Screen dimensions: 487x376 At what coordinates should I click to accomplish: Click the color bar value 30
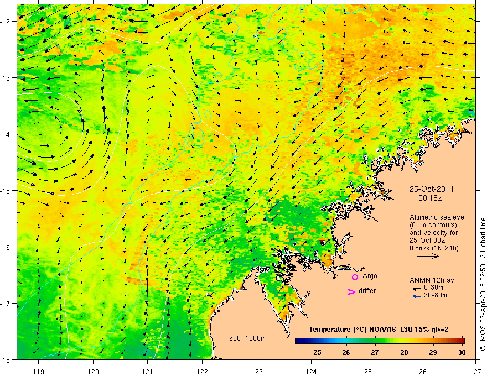[x=462, y=353]
